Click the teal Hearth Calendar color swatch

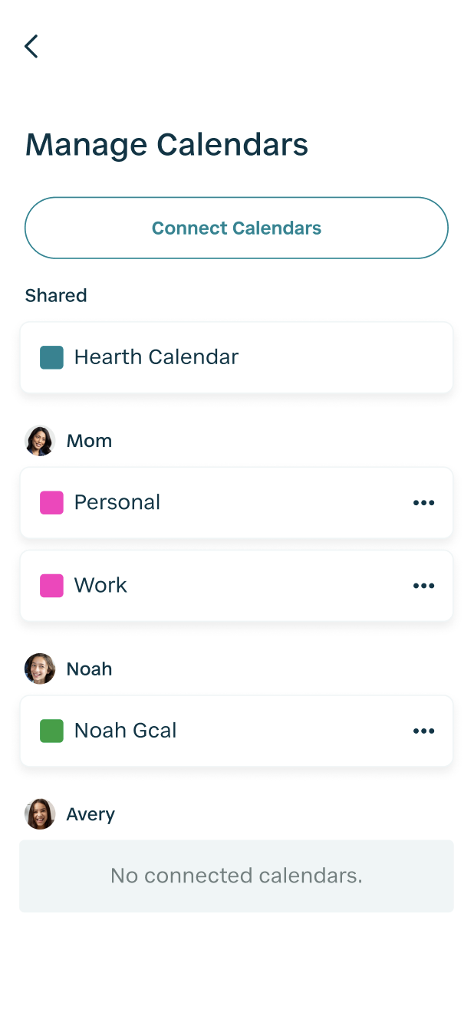coord(51,357)
